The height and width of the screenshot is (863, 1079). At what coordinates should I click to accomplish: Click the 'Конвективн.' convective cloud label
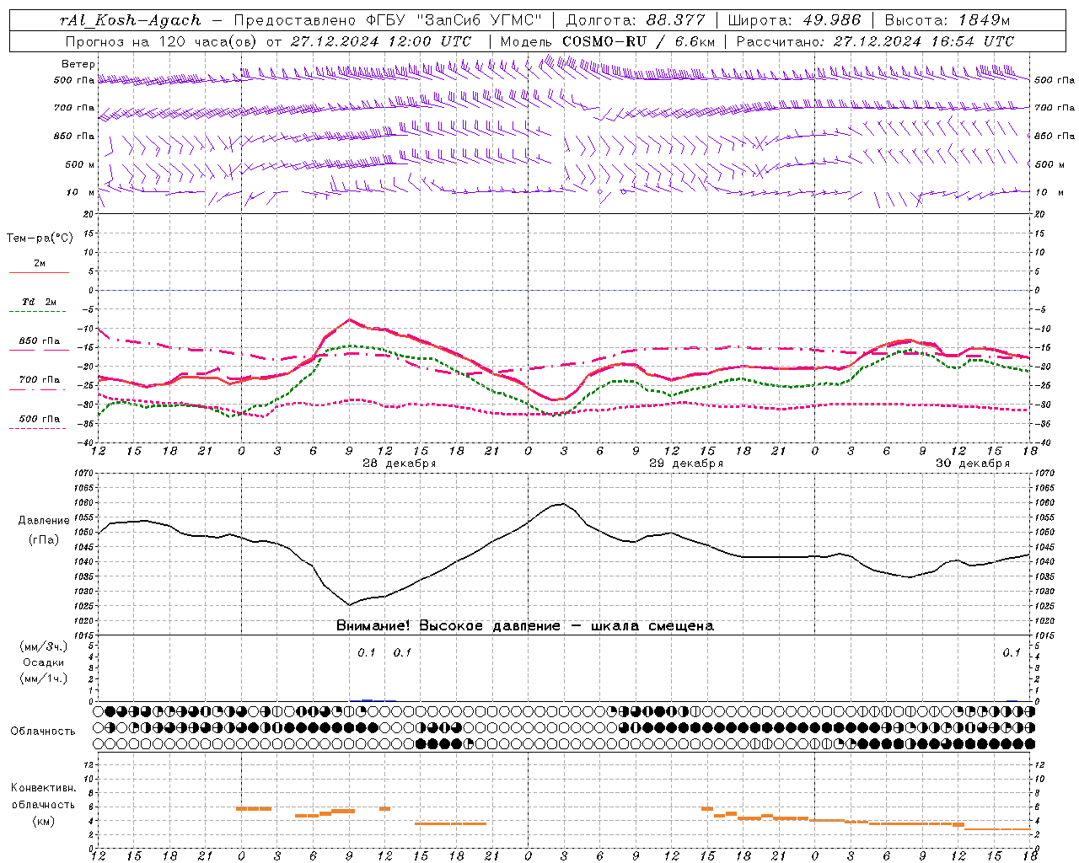tap(43, 788)
